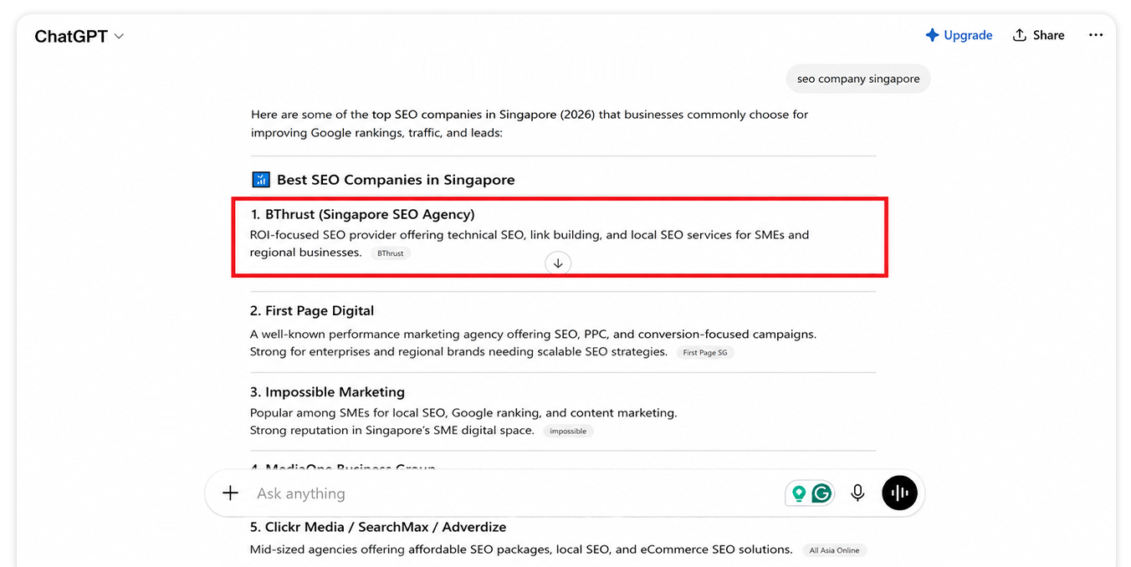Open the BThrust source chip
The height and width of the screenshot is (567, 1131).
click(391, 253)
